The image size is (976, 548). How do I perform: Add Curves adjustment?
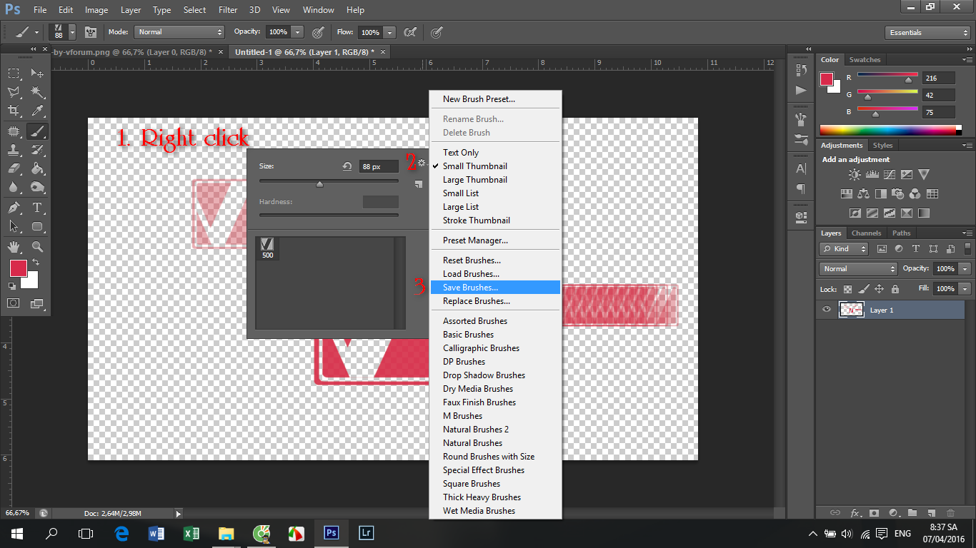coord(889,174)
